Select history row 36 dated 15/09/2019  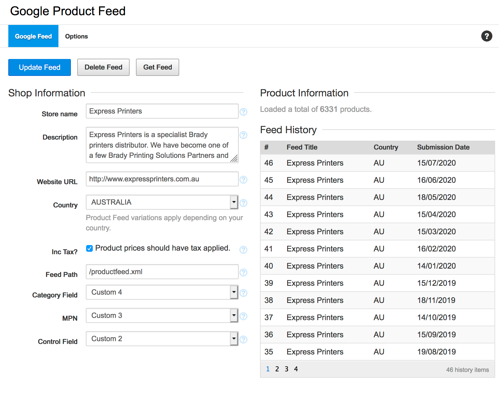click(x=377, y=335)
